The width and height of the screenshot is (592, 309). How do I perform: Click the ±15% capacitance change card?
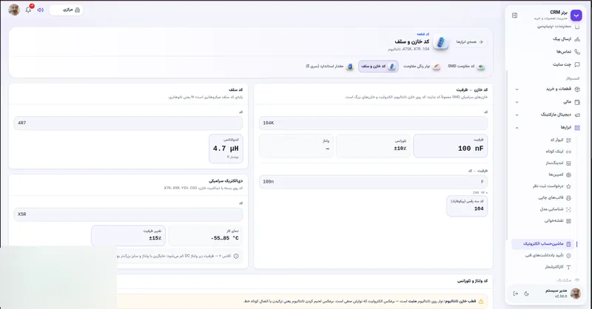(128, 235)
